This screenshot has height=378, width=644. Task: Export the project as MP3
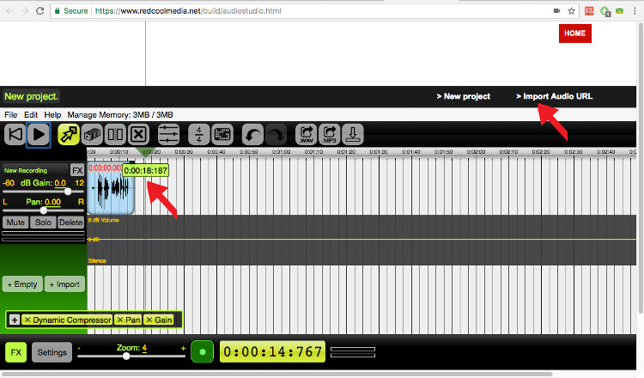(x=329, y=135)
